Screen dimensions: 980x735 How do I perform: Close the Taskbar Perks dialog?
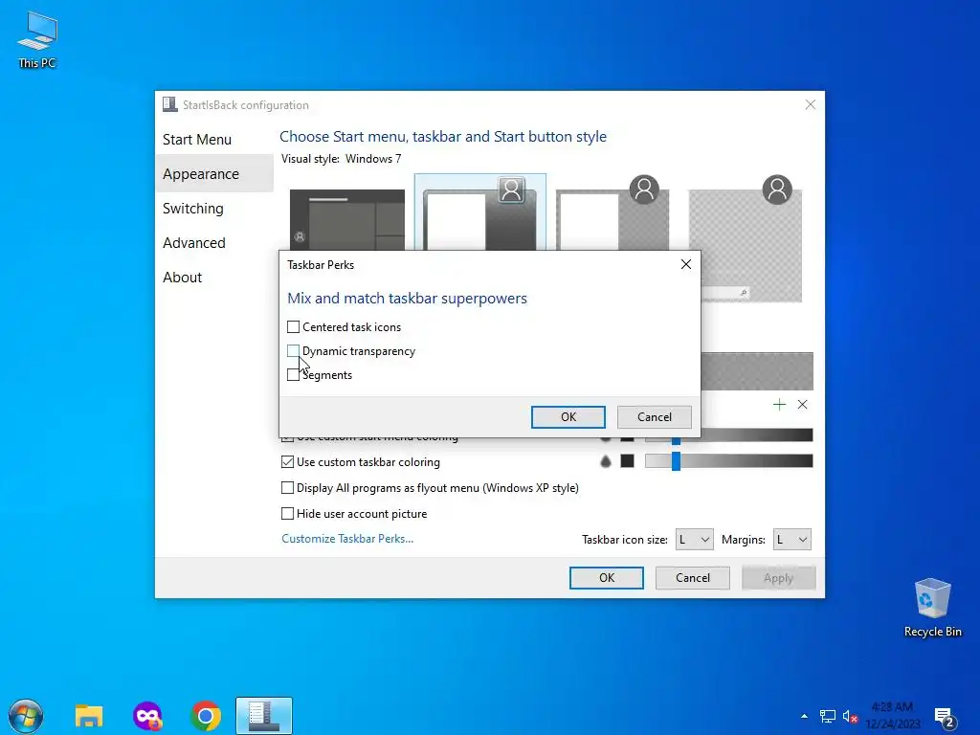click(685, 264)
